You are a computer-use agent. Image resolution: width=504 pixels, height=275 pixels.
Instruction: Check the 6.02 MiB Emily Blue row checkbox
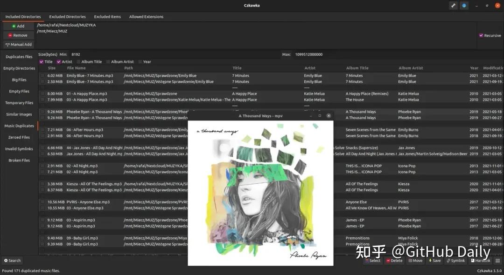pos(42,76)
